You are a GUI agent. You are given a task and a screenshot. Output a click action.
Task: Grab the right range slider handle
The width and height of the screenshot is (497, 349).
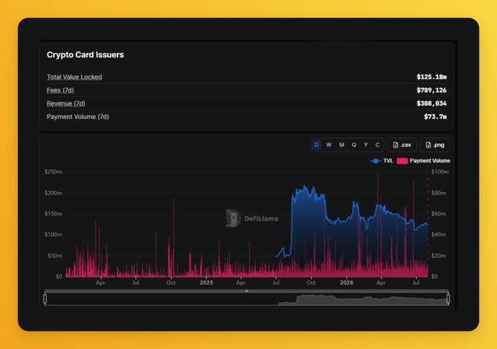coord(448,299)
